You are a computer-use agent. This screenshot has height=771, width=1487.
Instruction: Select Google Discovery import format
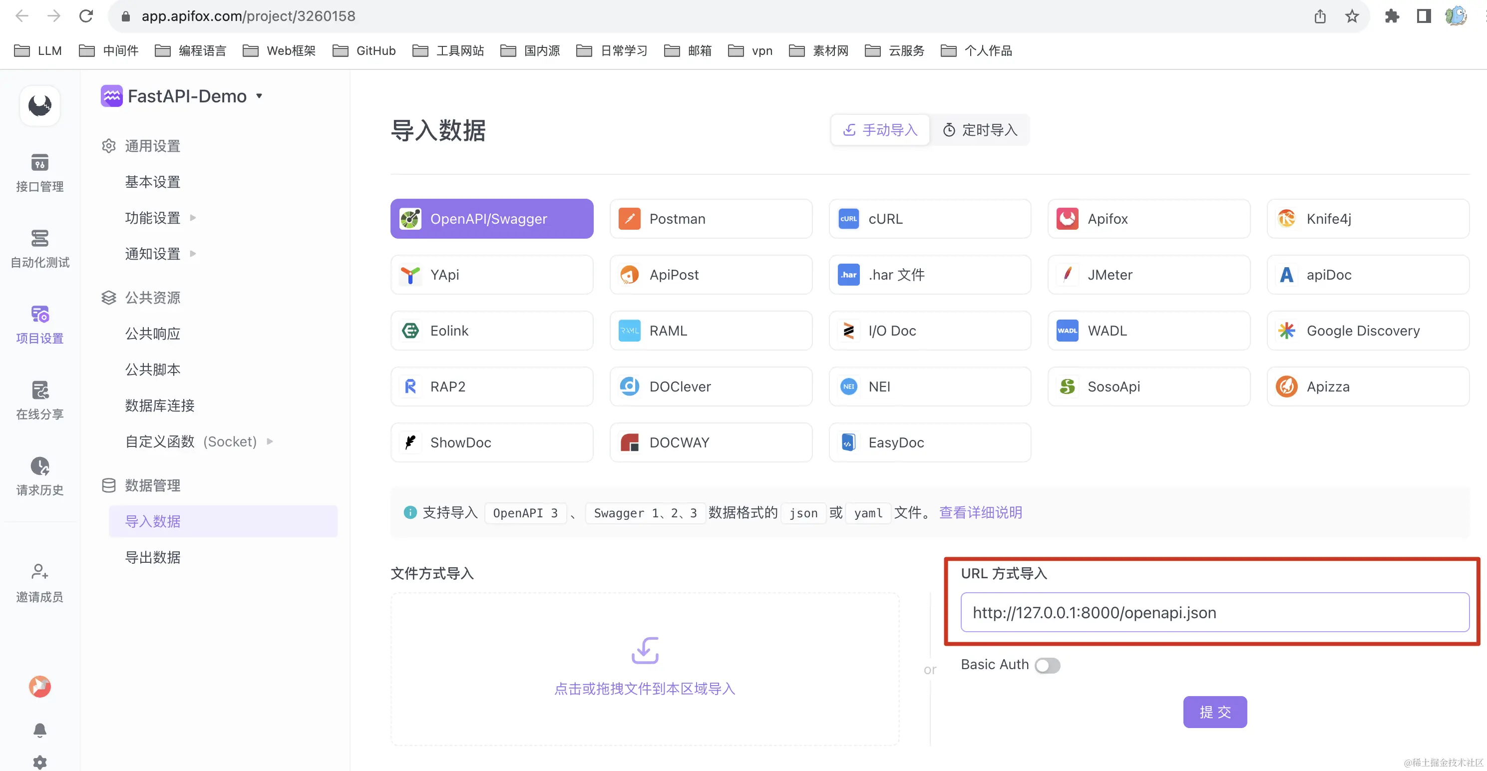click(x=1368, y=331)
